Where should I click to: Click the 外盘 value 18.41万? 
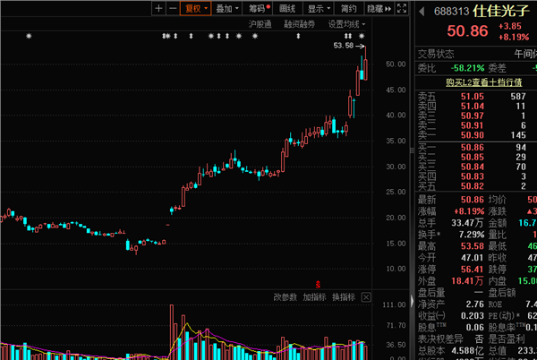click(467, 281)
